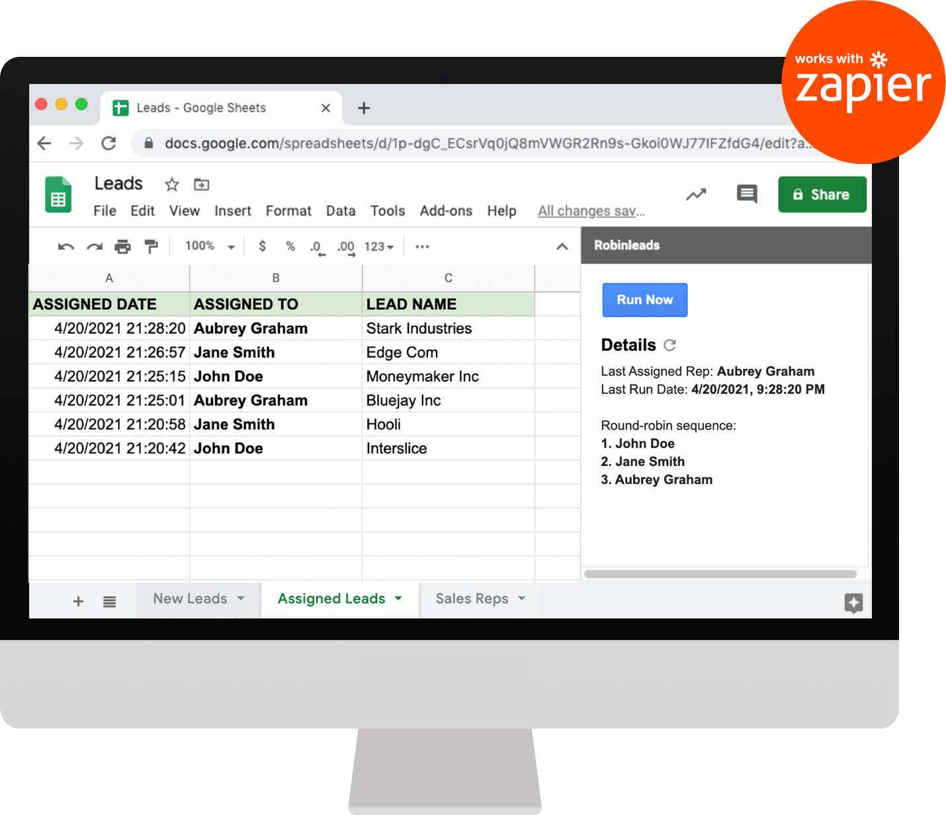Viewport: 946px width, 815px height.
Task: Close the Leads browser tab
Action: (x=325, y=108)
